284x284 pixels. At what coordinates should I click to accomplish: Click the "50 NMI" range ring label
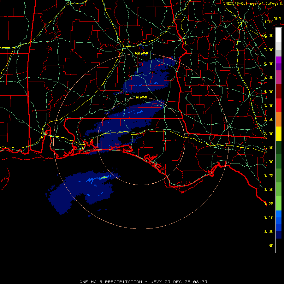(141, 98)
